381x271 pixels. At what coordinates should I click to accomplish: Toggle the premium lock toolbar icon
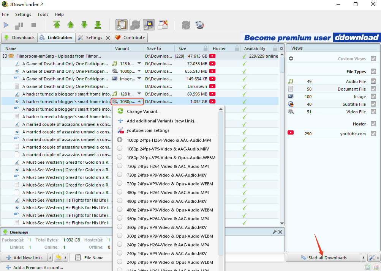[x=149, y=25]
